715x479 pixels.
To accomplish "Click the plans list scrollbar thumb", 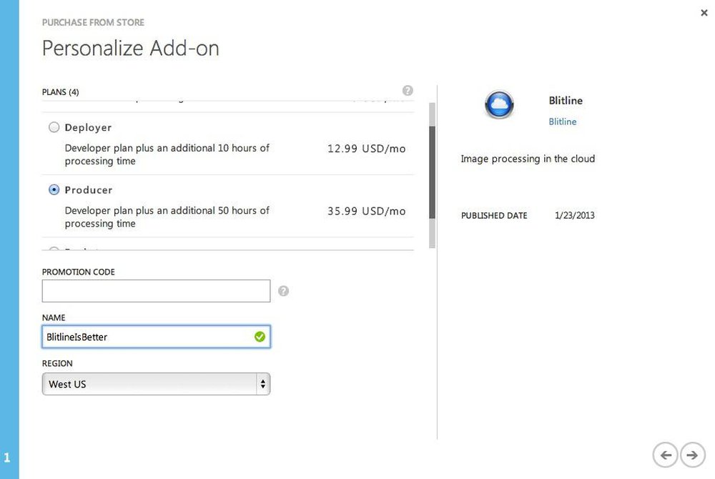I will [x=432, y=172].
